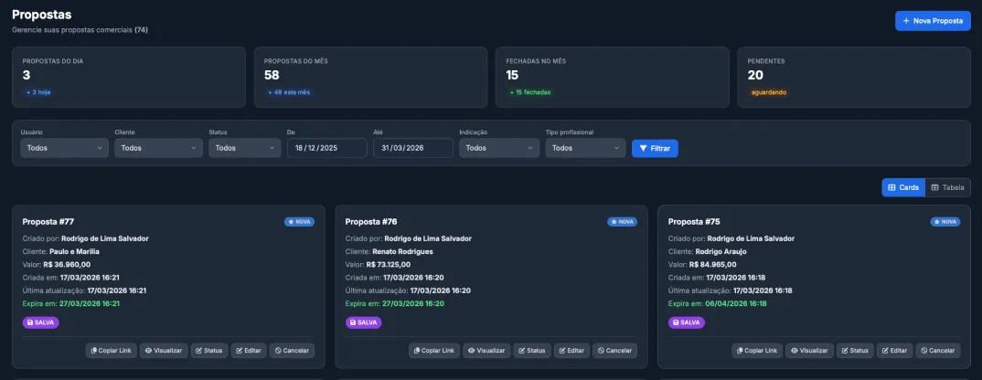Cancel Proposta #77
The width and height of the screenshot is (982, 380).
coord(292,351)
